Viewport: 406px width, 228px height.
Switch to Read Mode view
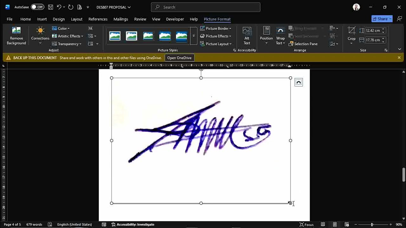point(323,225)
